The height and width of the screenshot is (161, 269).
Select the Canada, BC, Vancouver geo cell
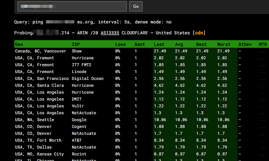(41, 51)
